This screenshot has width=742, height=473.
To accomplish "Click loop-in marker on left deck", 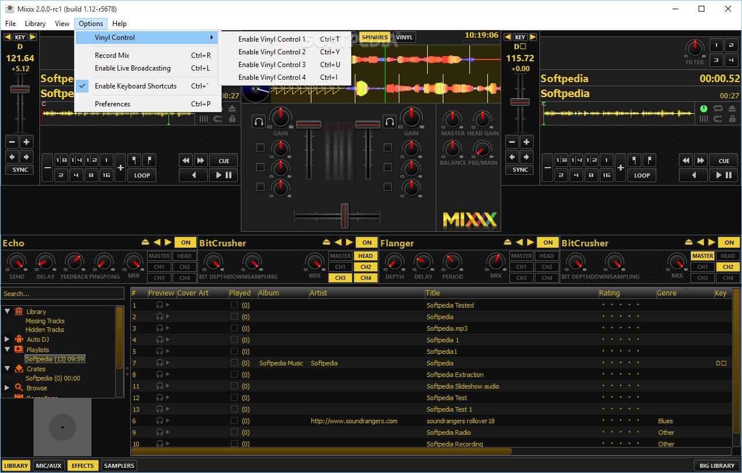I will pyautogui.click(x=134, y=160).
